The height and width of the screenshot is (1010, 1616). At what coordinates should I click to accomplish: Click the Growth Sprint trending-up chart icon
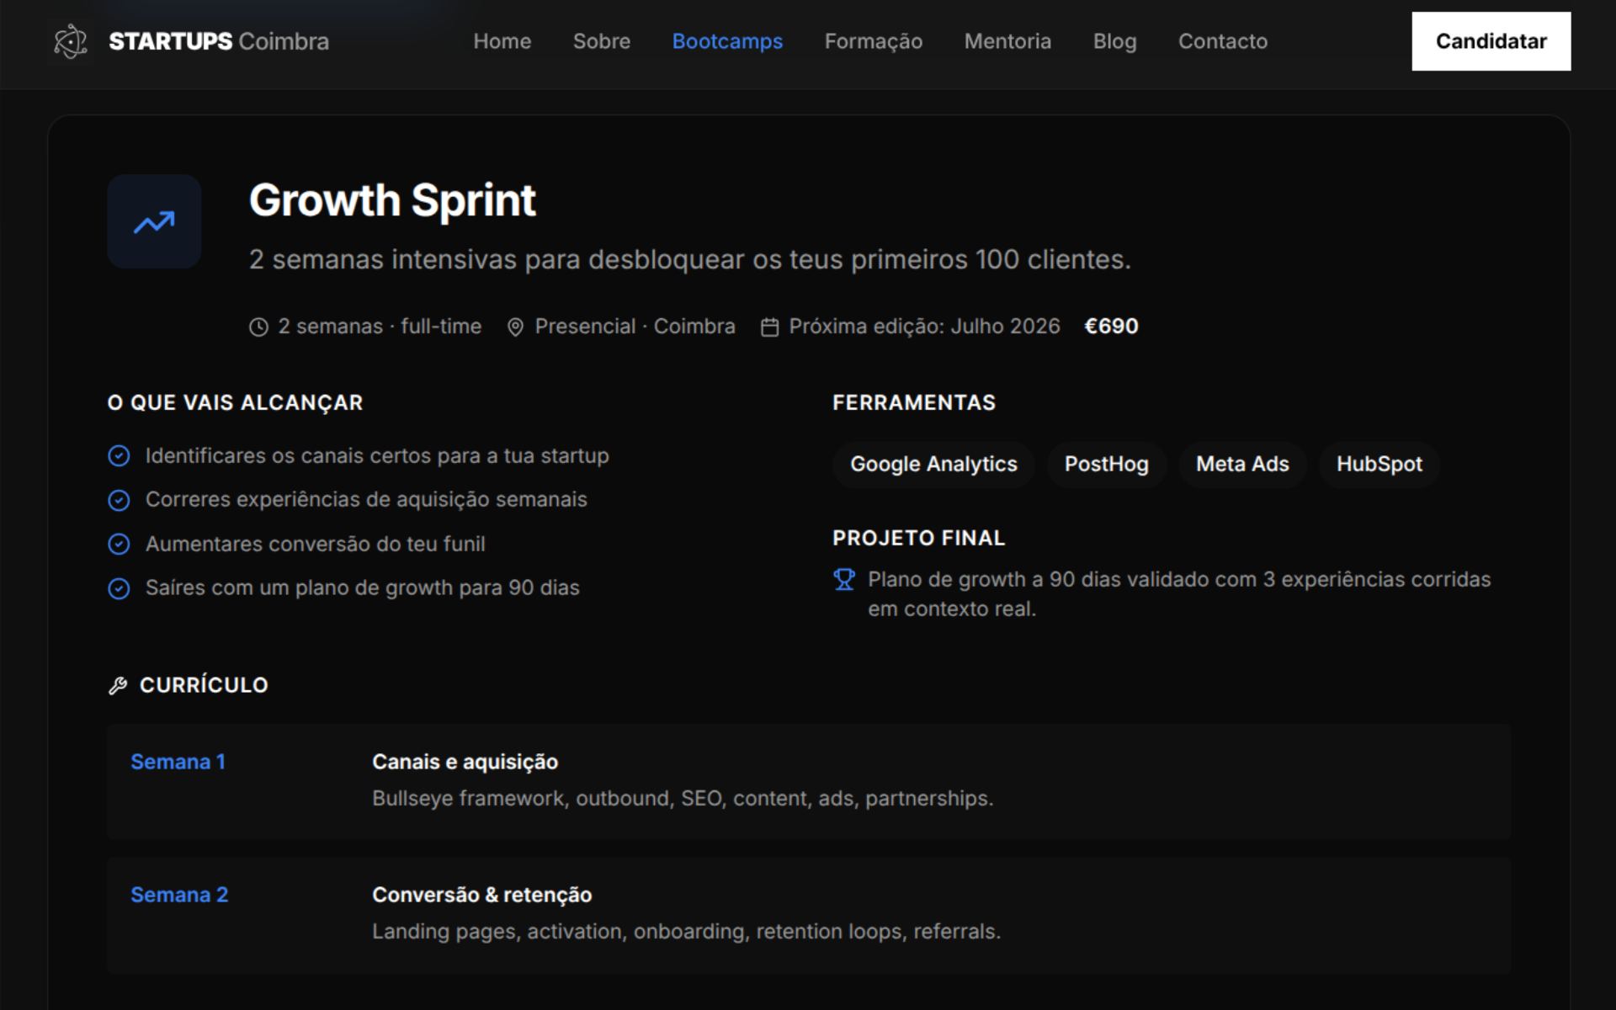coord(154,221)
